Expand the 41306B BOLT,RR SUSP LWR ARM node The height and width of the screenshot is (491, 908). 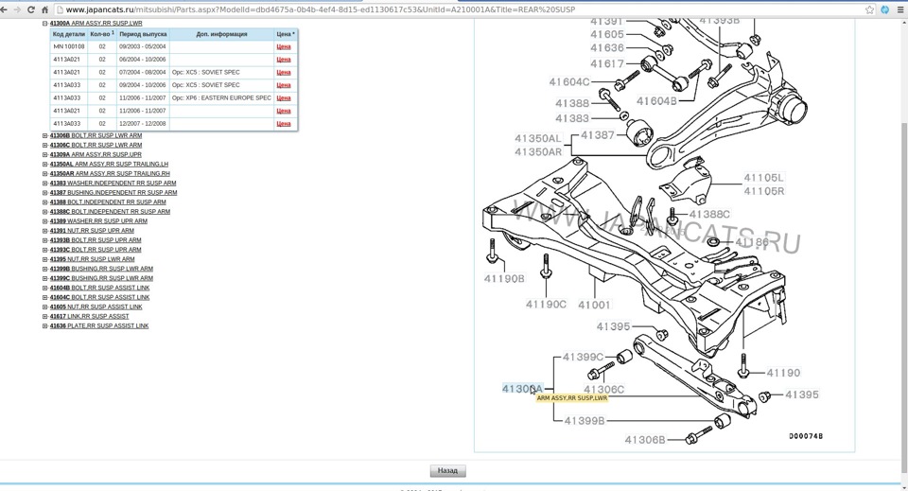[44, 135]
